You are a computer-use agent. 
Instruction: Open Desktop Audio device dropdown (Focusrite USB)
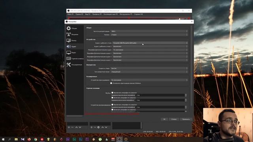(150, 43)
